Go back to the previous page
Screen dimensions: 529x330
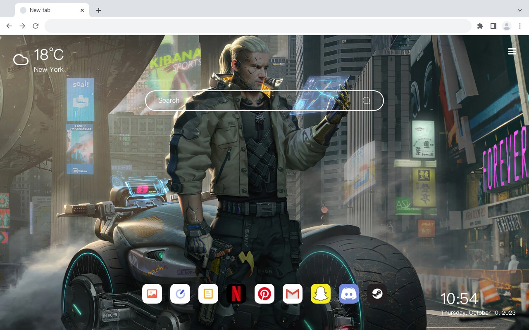coord(9,26)
